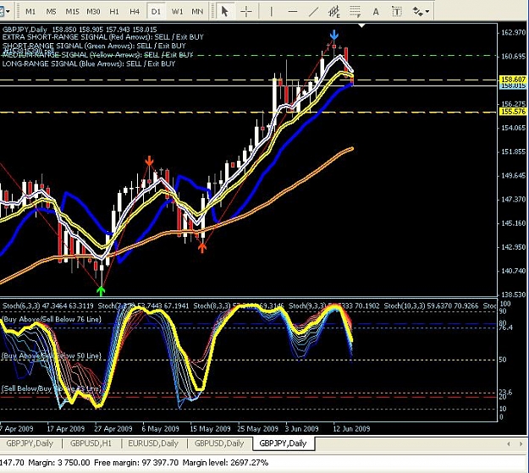
Task: Switch chart to W1 weekly timeframe
Action: point(177,12)
